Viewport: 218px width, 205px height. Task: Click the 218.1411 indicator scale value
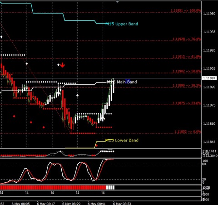point(209,151)
